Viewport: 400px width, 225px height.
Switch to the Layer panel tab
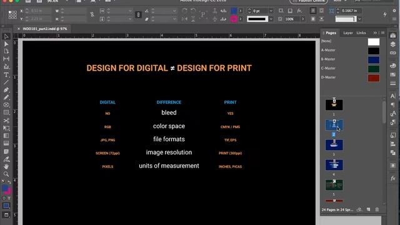point(347,33)
